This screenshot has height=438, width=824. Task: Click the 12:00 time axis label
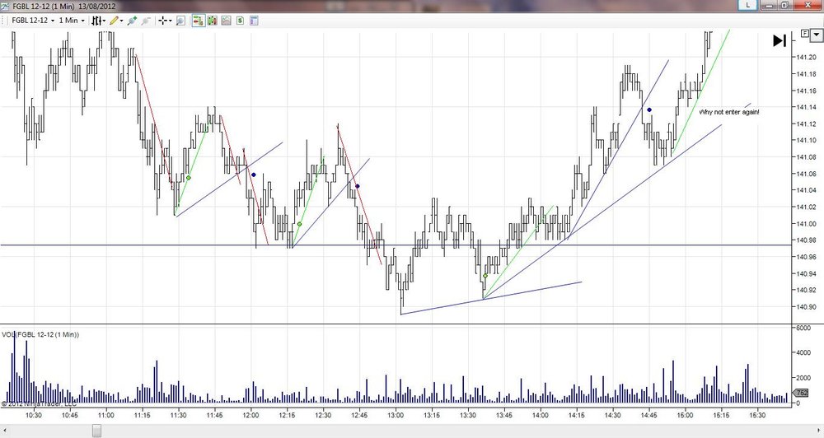click(x=250, y=415)
